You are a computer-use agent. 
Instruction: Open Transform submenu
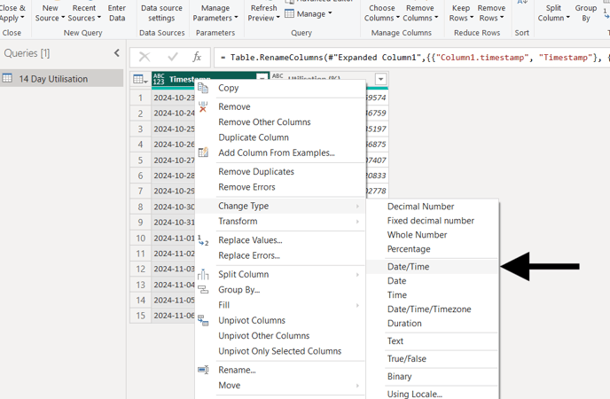(x=280, y=222)
